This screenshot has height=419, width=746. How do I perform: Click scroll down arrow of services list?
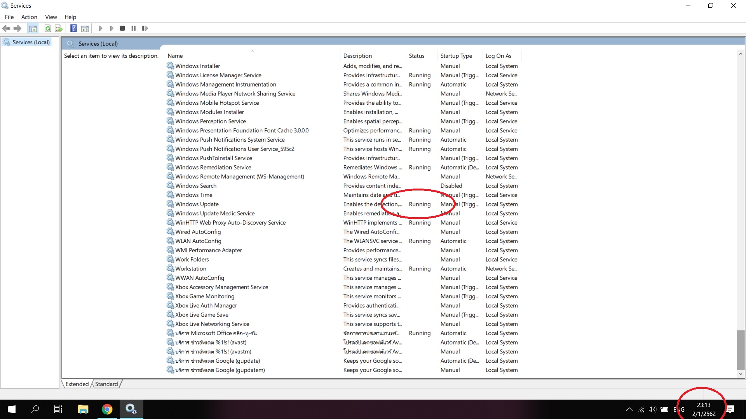tap(741, 374)
